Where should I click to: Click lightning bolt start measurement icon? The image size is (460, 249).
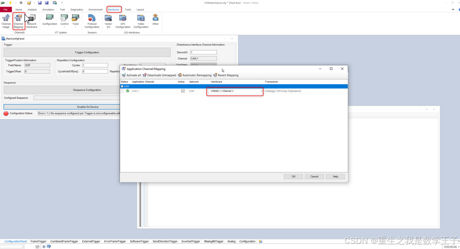click(x=10, y=3)
